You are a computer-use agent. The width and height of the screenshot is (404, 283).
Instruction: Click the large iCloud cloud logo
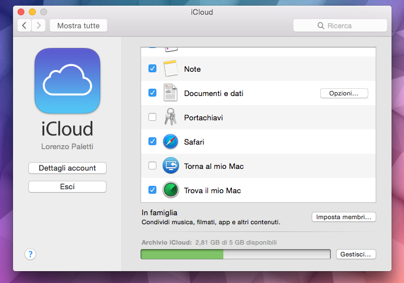pos(67,81)
